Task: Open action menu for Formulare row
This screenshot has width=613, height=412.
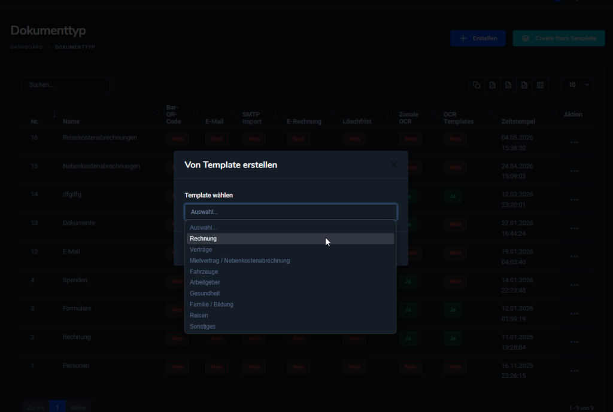Action: point(574,313)
